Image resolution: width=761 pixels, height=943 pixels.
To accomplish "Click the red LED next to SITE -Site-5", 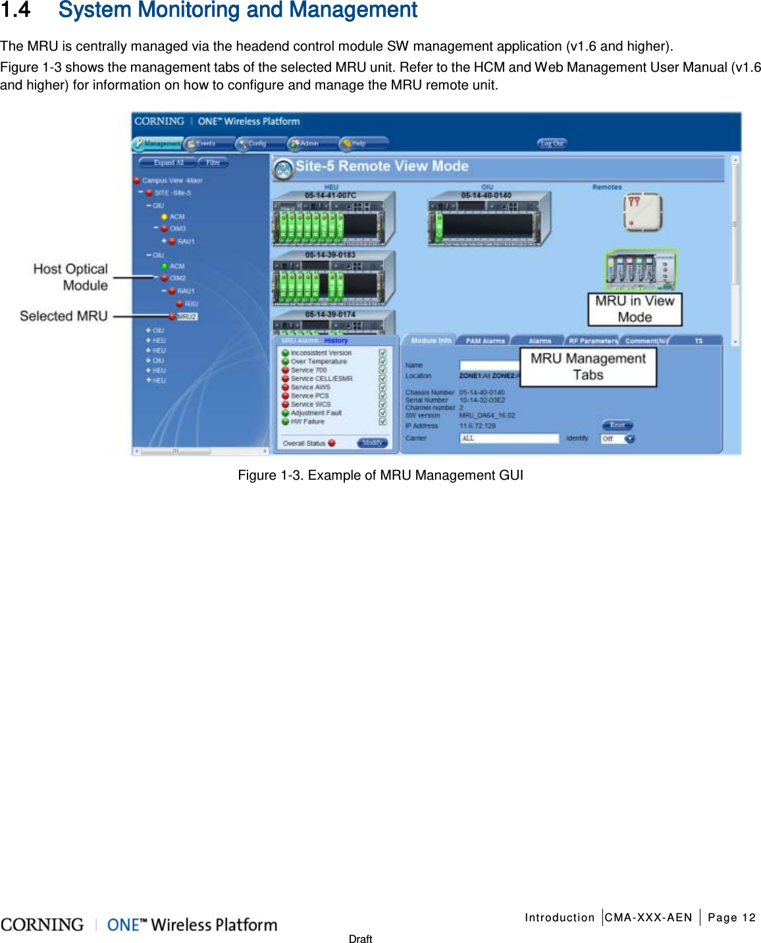I will pos(149,193).
